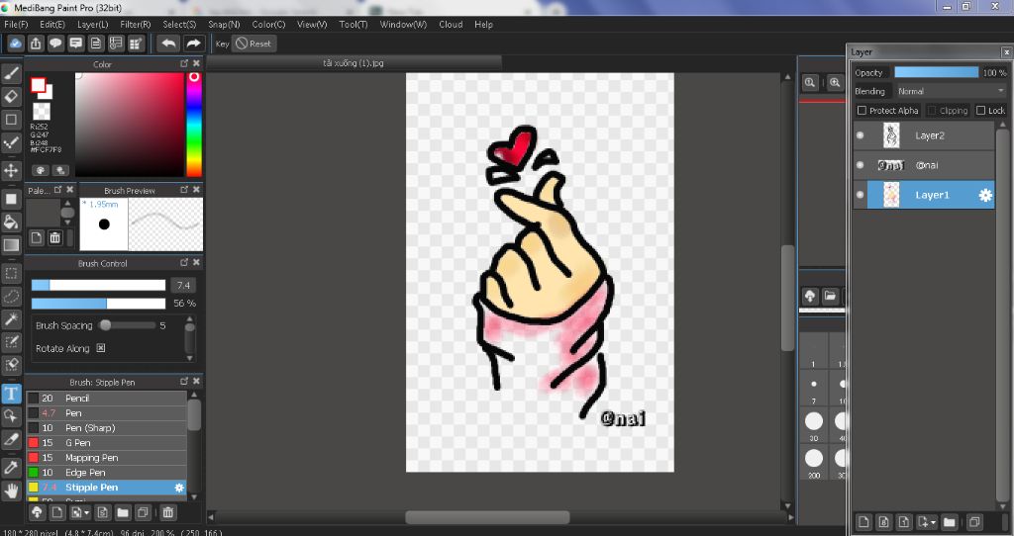This screenshot has height=536, width=1014.
Task: Click the export/share toolbar icon
Action: point(36,44)
